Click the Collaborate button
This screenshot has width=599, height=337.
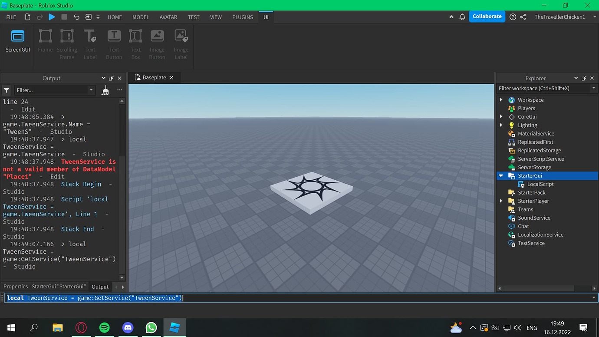[487, 16]
